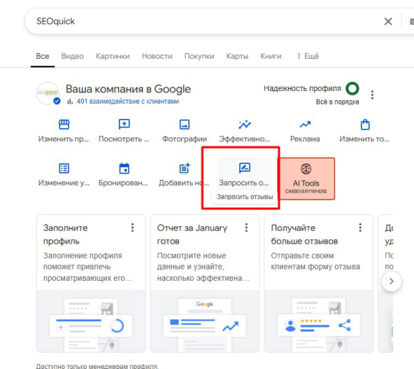Open AI Tools GMBEVERYWHERE button
Screen dimensions: 414x369
[x=306, y=178]
